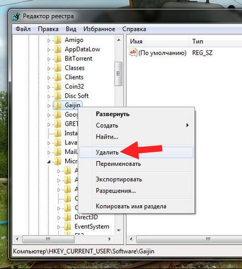Open the Файл menu
The height and width of the screenshot is (269, 242).
tap(23, 29)
